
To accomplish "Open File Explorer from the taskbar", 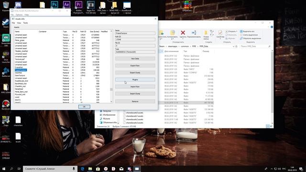I will pyautogui.click(x=90, y=169).
